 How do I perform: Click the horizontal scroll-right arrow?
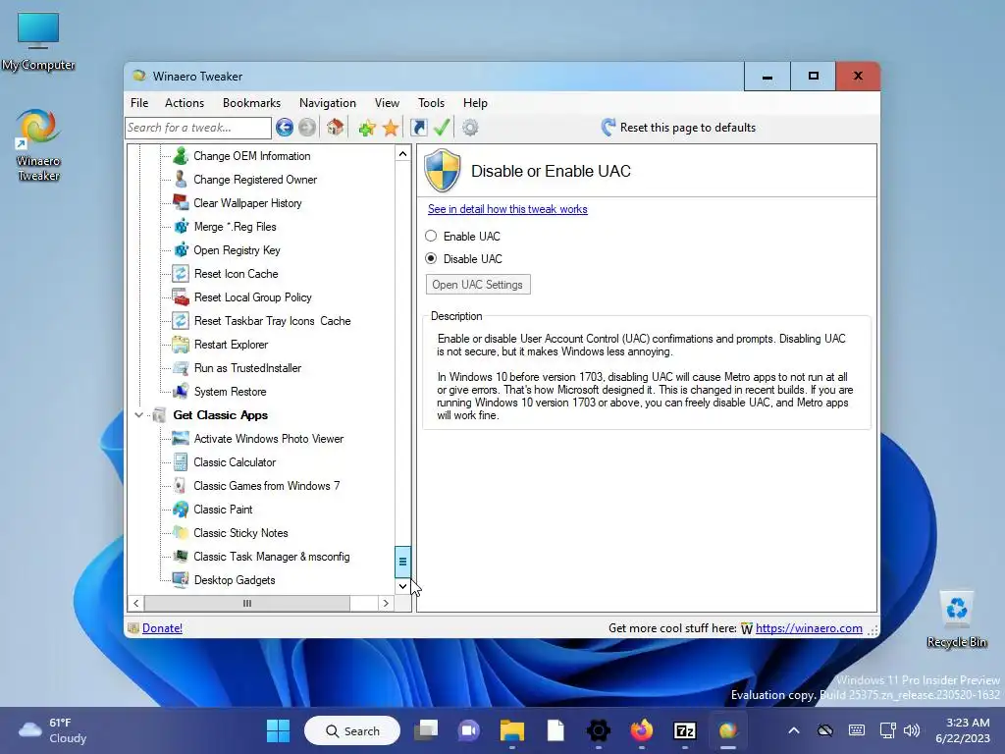[386, 604]
